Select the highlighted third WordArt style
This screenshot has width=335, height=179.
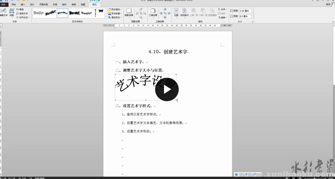coord(62,13)
